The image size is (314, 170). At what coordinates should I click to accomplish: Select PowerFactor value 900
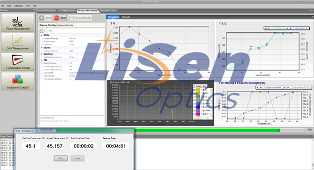coord(71,41)
